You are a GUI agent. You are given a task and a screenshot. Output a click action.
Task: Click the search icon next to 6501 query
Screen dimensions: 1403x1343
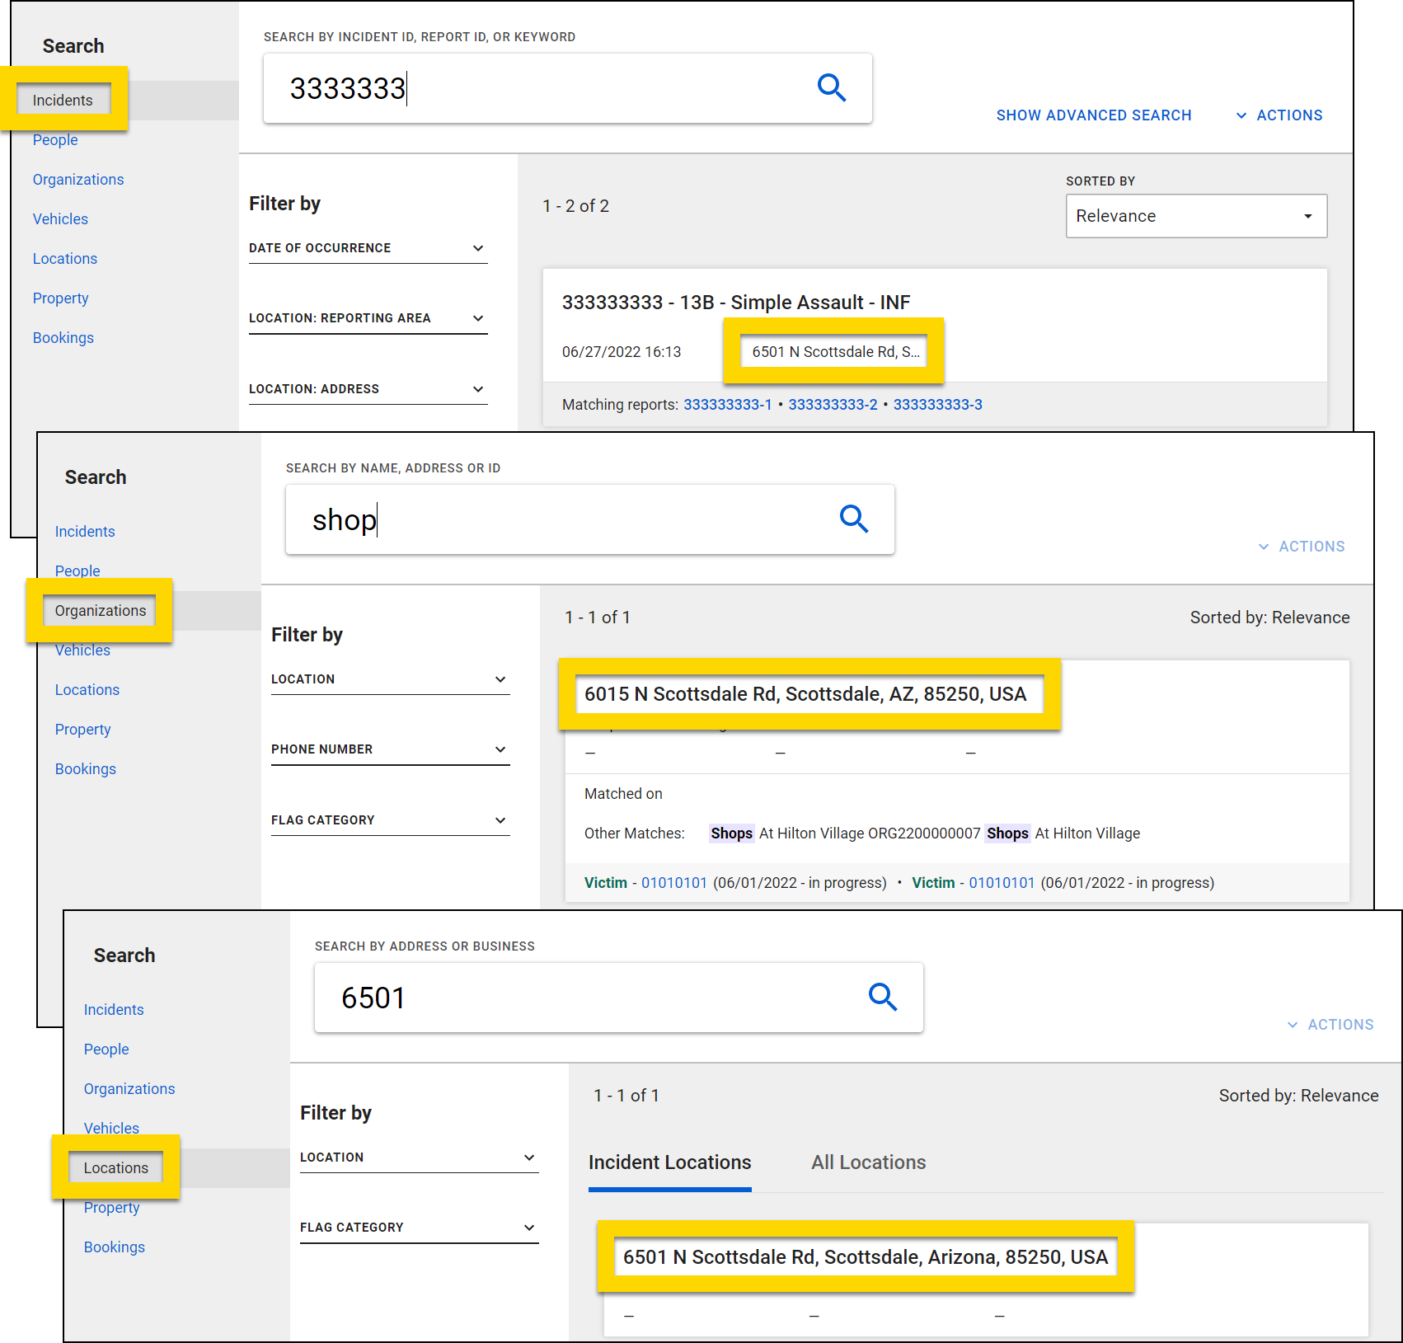(884, 997)
